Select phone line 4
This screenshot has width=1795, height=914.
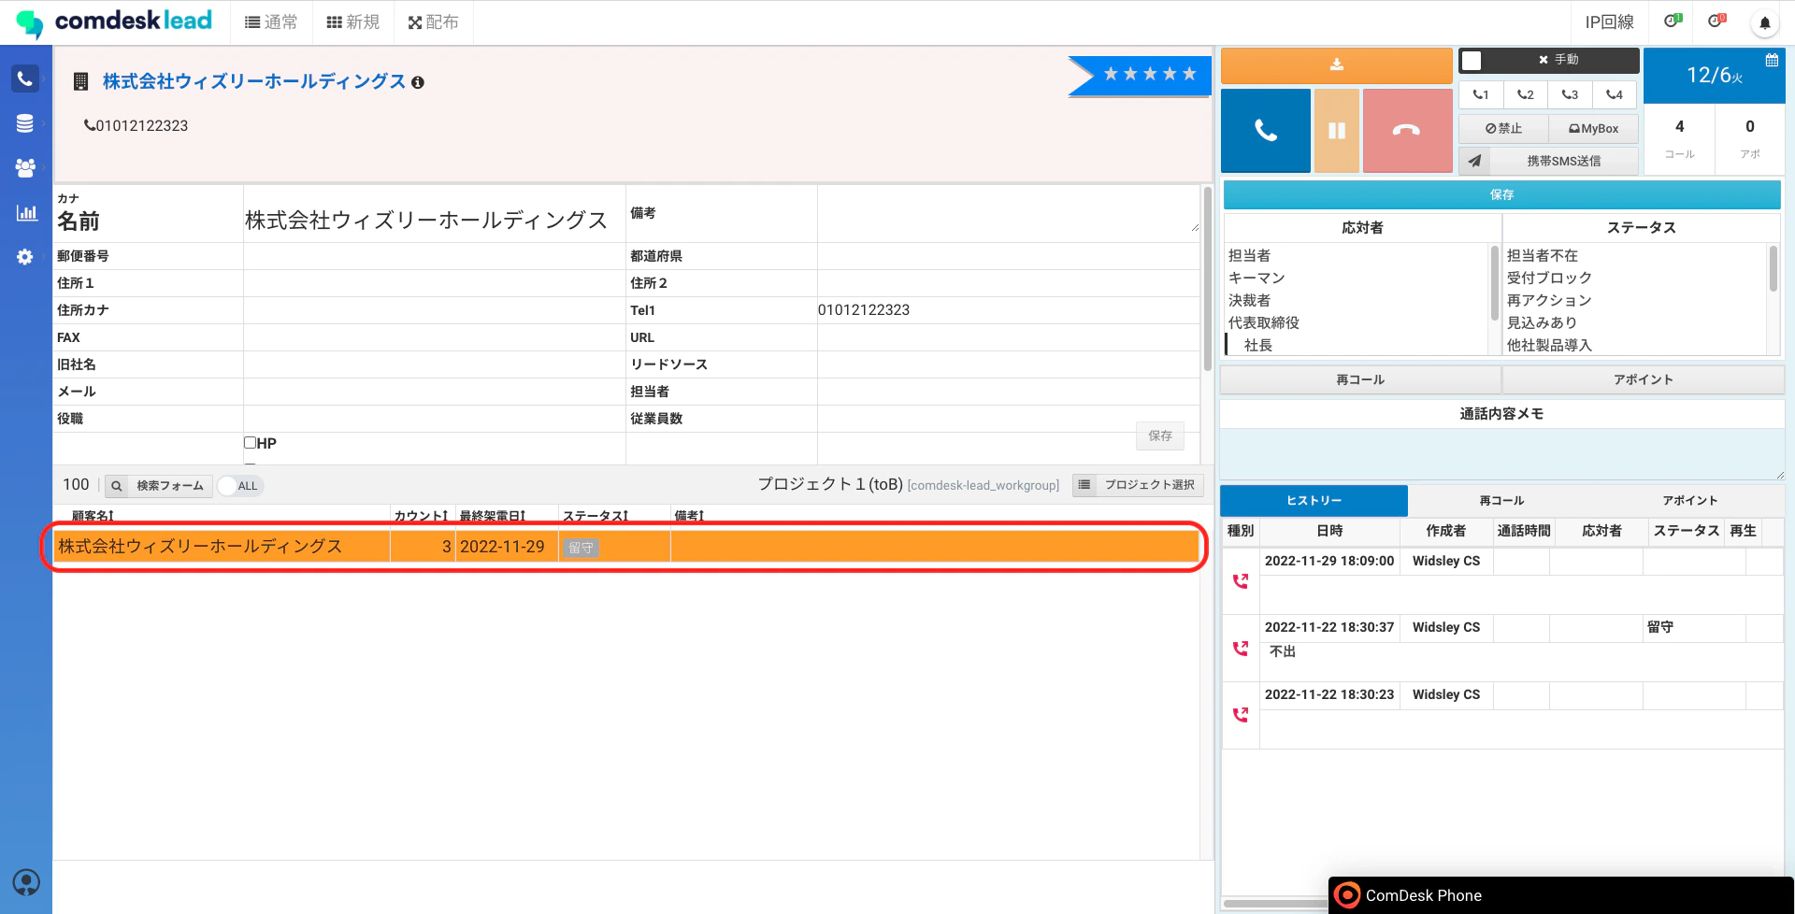(x=1615, y=94)
